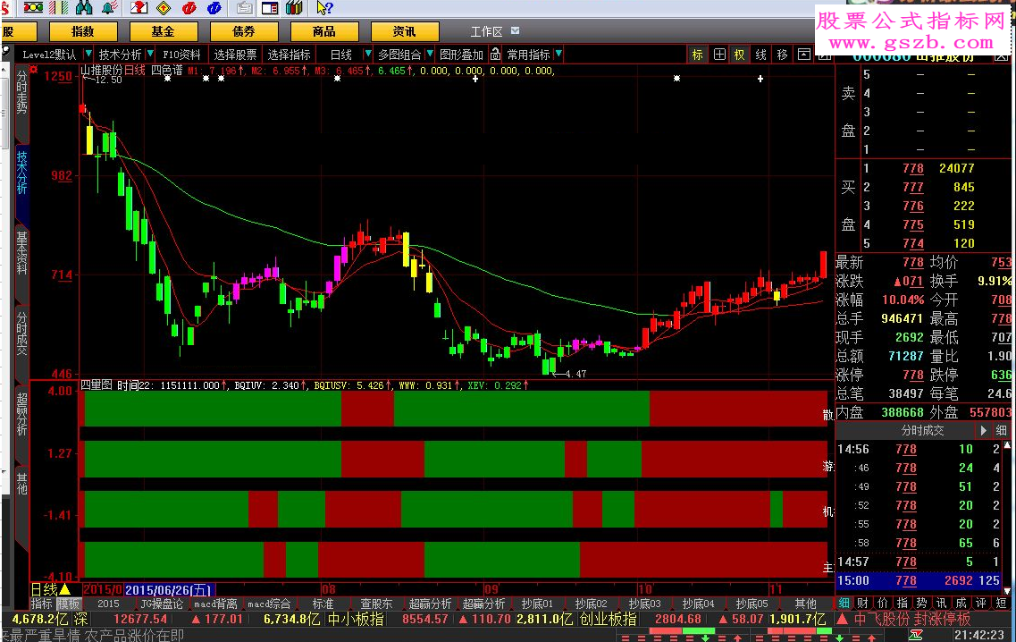Select the 分时成交 side tab
This screenshot has width=1016, height=642.
point(22,334)
